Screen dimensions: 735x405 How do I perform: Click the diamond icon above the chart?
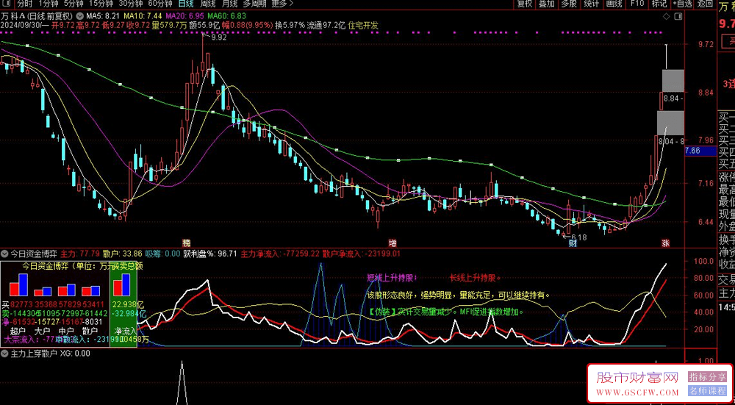pos(667,16)
